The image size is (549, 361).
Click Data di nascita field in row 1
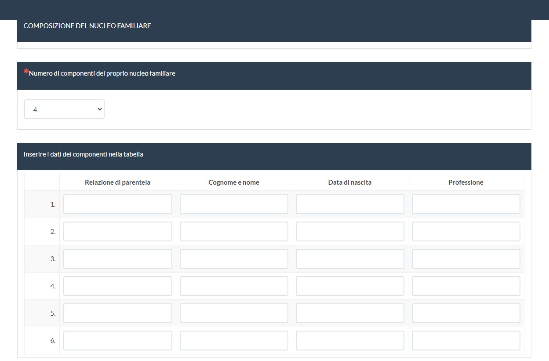350,204
